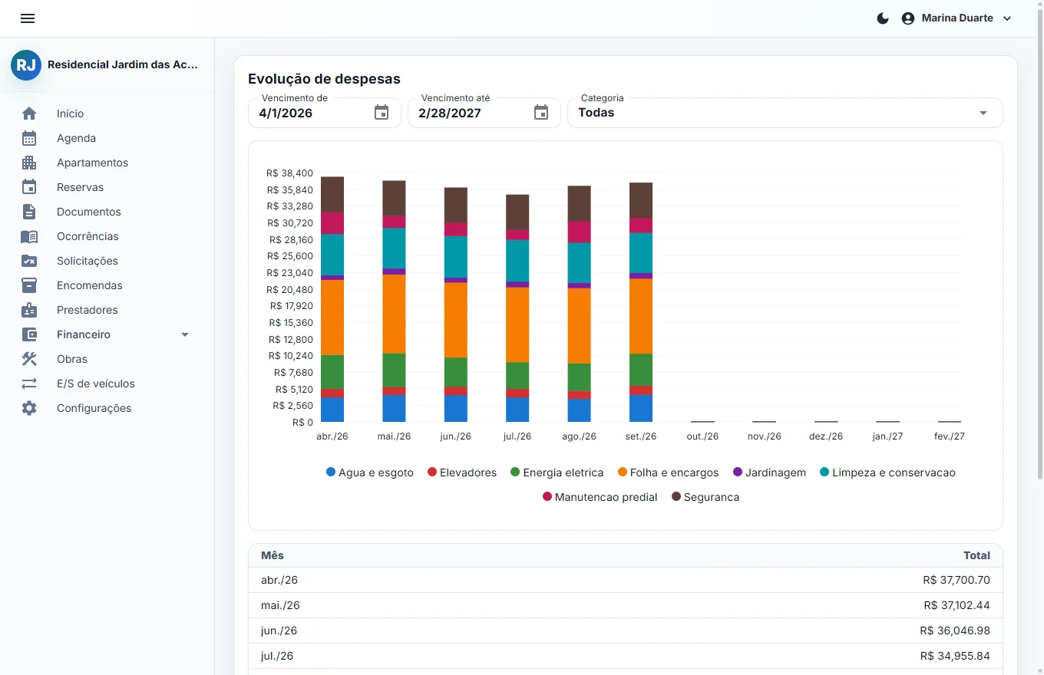This screenshot has width=1044, height=675.
Task: Toggle Folha e encargos legend entry
Action: point(668,472)
